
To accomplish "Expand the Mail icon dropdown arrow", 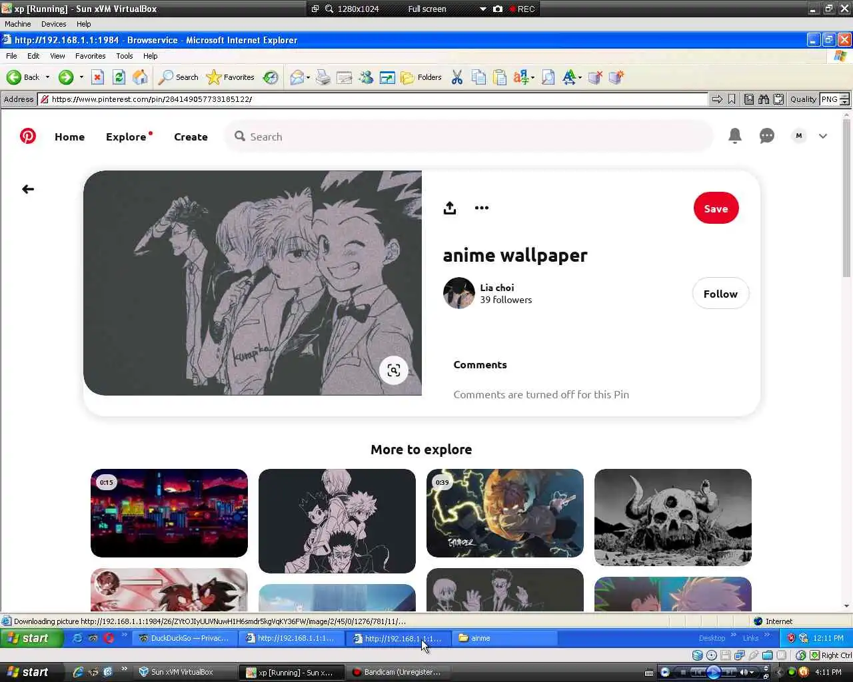I will coord(308,77).
